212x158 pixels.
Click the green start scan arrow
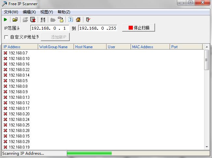[x=6, y=20]
